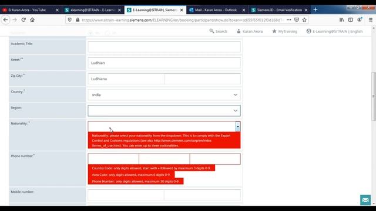This screenshot has height=211, width=376.
Task: Bookmark this page with star icon
Action: click(x=304, y=20)
